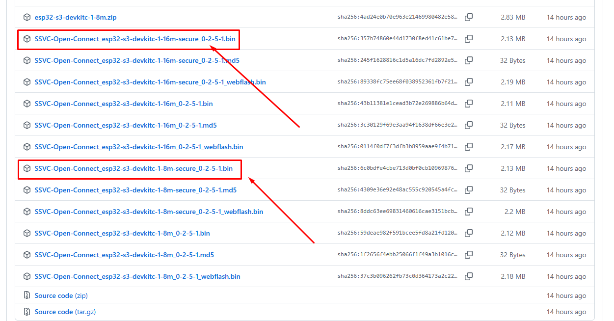Copy hash for 8m-secure webflash.bin file
This screenshot has width=614, height=321.
coord(469,212)
